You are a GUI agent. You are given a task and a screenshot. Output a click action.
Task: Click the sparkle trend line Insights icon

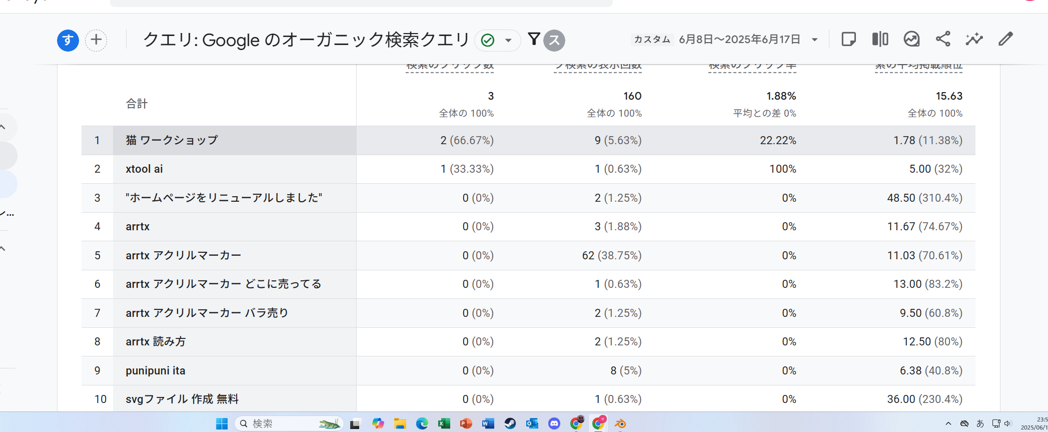[x=974, y=39]
